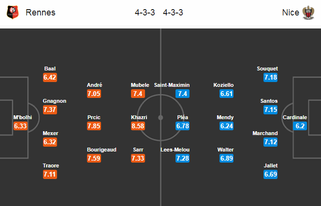
Task: Select player name Lees-Melou
Action: coord(175,150)
